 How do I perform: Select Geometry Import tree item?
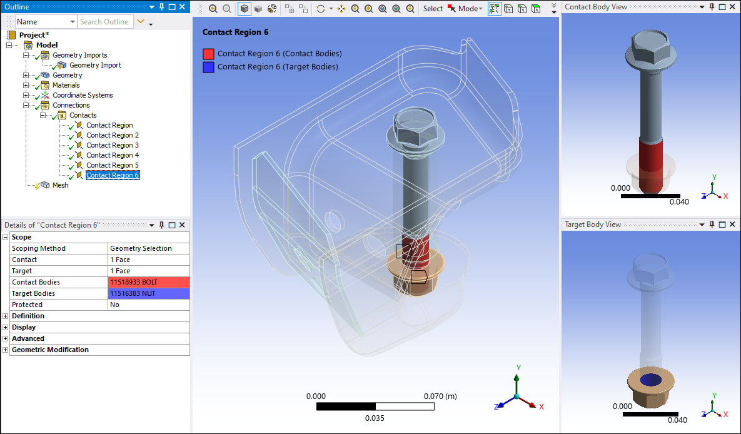click(x=95, y=65)
